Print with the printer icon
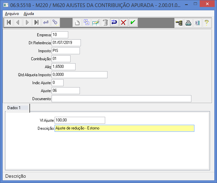This screenshot has height=183, width=217. point(188,23)
